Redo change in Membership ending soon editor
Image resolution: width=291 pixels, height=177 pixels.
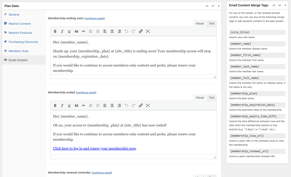pyautogui.click(x=134, y=31)
